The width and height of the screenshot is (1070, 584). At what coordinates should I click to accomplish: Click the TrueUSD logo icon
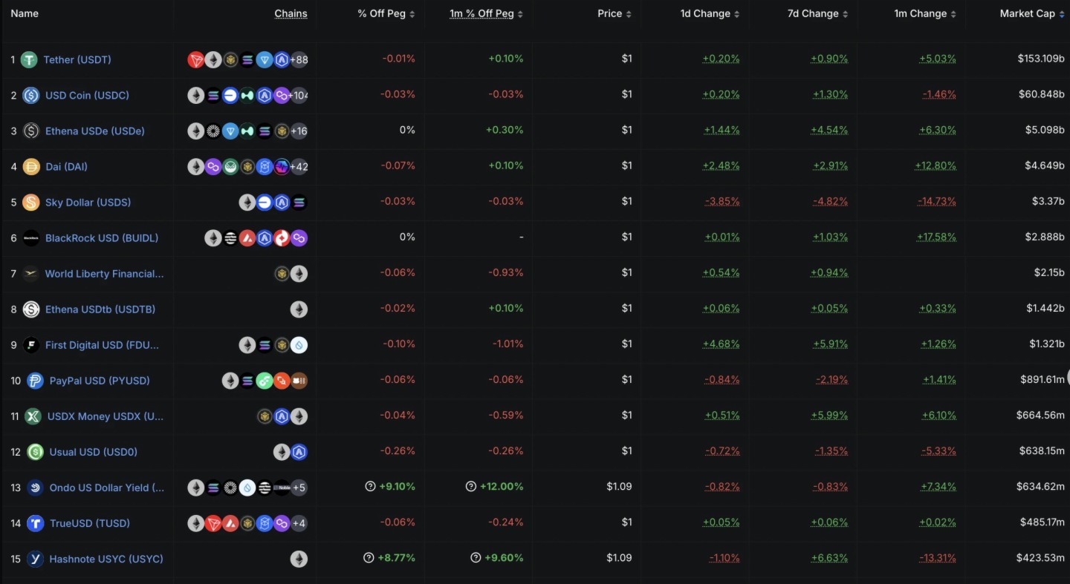(35, 523)
